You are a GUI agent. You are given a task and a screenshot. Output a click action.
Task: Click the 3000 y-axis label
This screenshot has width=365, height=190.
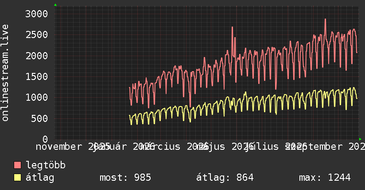pyautogui.click(x=37, y=14)
